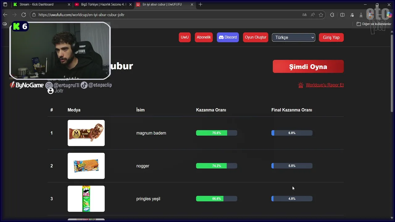Viewport: 395px width, 222px height.
Task: Open the Abonelik subscription page
Action: pyautogui.click(x=204, y=37)
